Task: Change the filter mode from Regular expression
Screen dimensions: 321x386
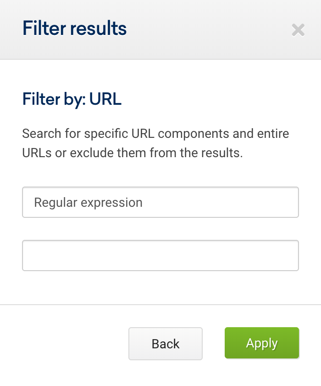Action: coord(160,202)
